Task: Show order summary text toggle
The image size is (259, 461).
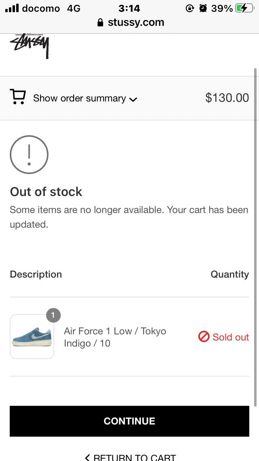Action: click(x=79, y=98)
